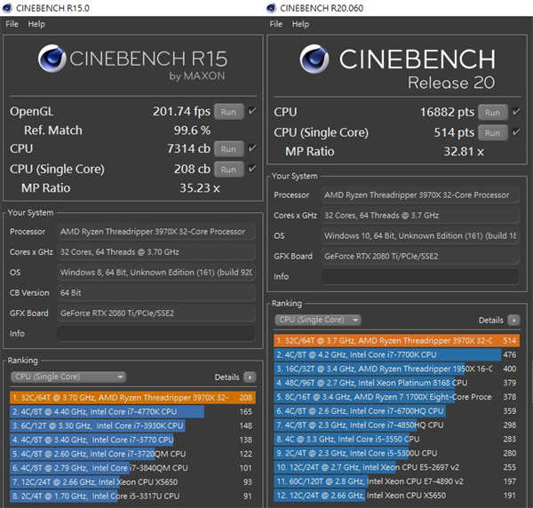Click the Cinebench R15 sphere logo
This screenshot has width=533, height=508.
coord(52,59)
